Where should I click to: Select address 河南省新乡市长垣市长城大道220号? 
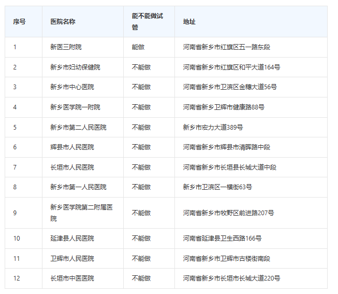tap(232, 278)
